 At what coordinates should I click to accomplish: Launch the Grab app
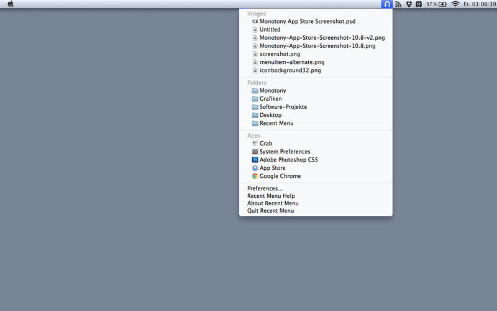point(316,144)
